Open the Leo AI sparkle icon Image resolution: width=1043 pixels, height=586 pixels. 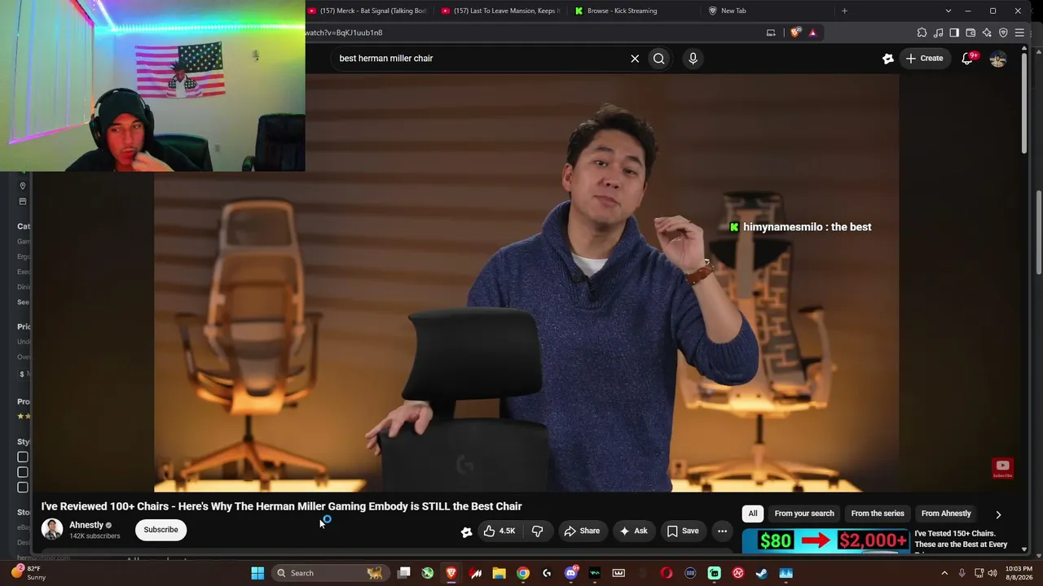987,33
